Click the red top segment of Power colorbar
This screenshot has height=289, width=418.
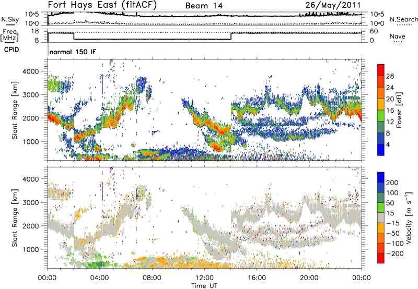pos(381,70)
